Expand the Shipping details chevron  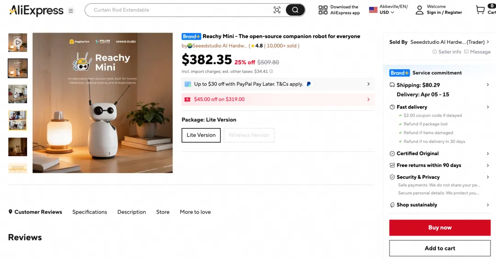tap(488, 85)
